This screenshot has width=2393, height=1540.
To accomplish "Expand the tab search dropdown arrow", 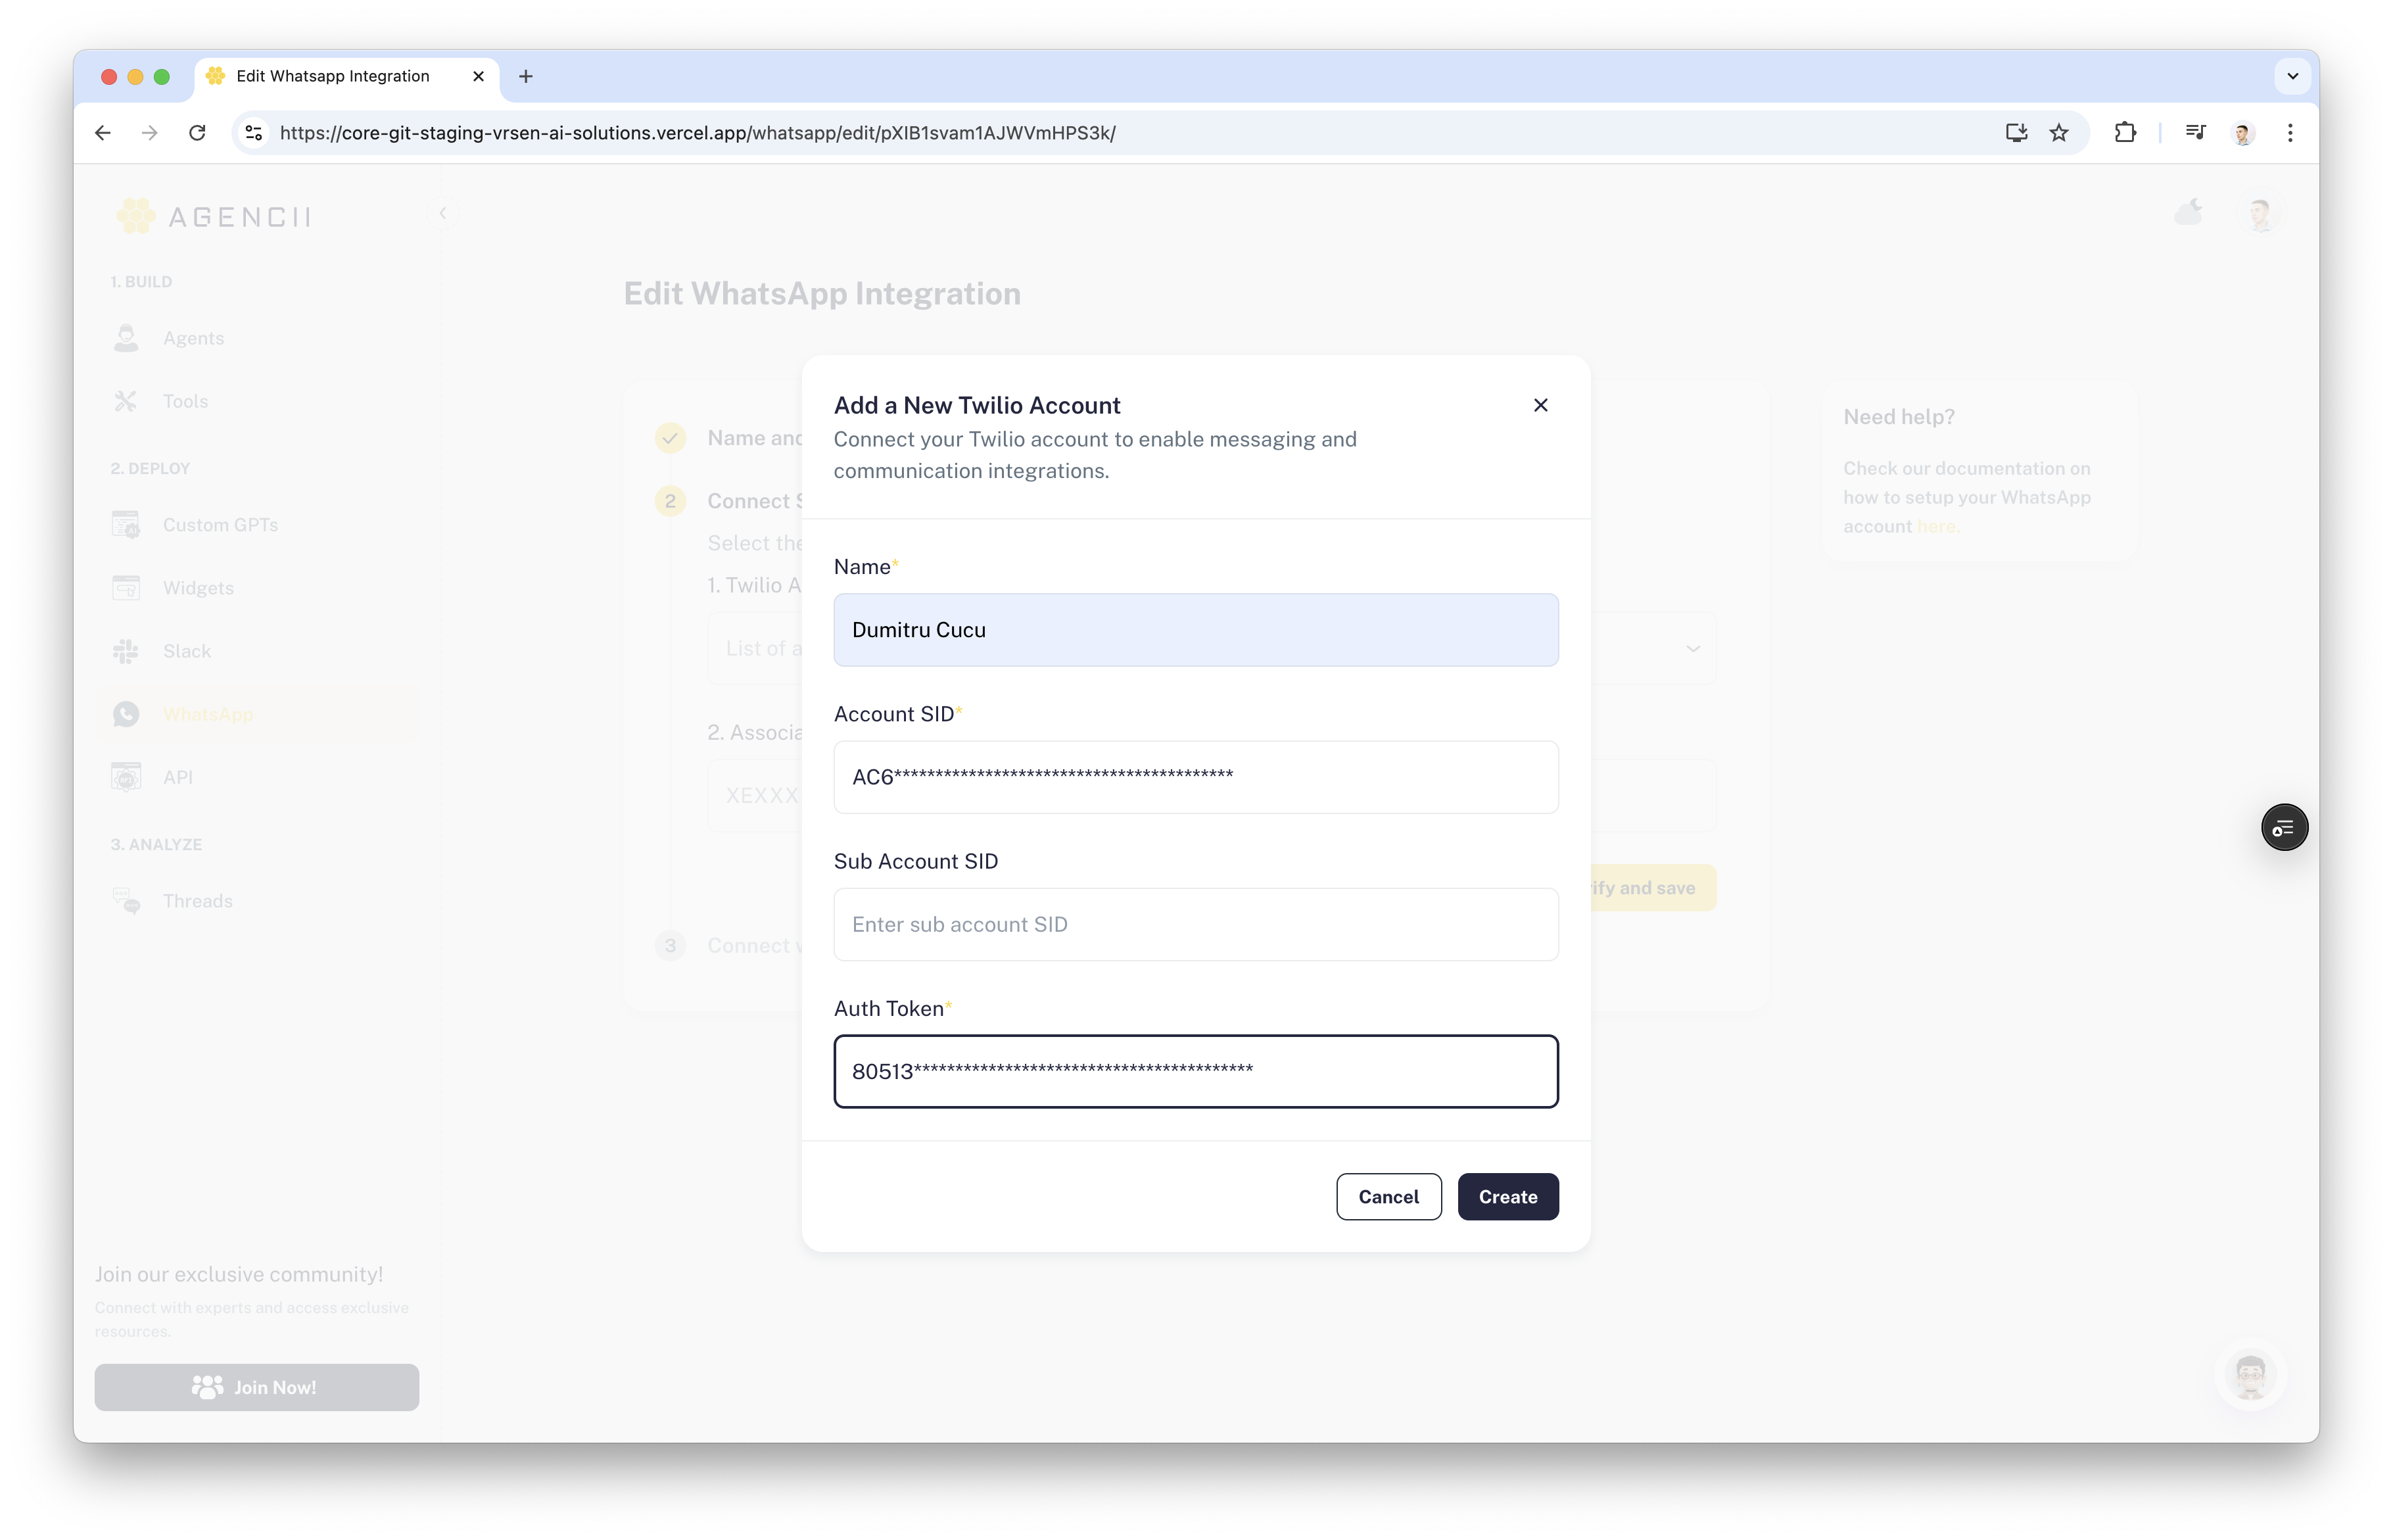I will 2292,76.
